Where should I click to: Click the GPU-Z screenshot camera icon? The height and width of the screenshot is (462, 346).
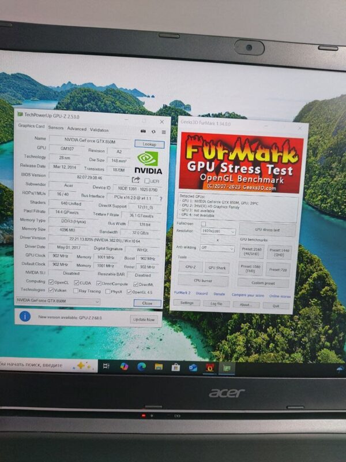(x=144, y=132)
